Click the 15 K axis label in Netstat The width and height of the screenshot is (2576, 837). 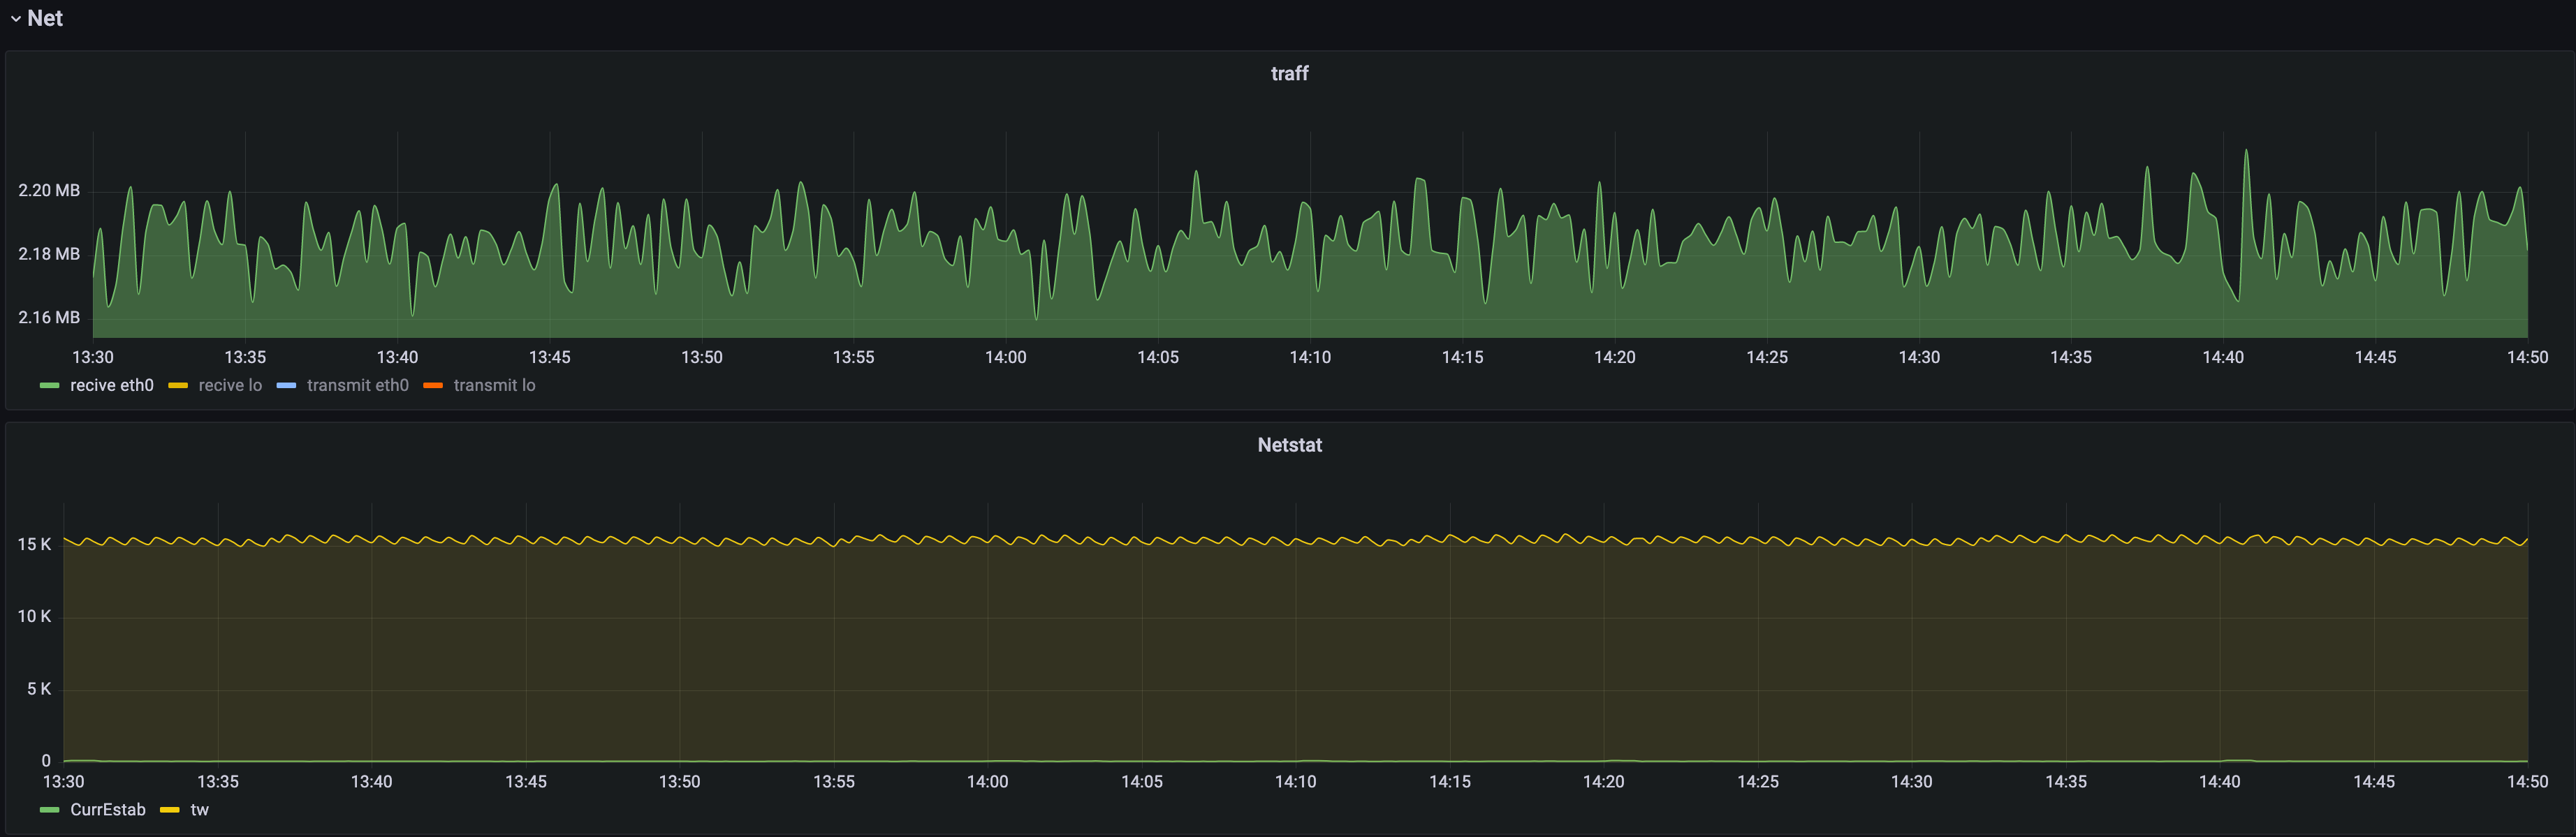point(34,544)
